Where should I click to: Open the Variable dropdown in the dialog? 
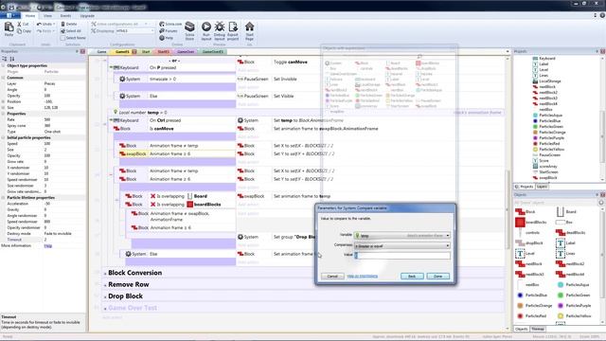coord(402,236)
